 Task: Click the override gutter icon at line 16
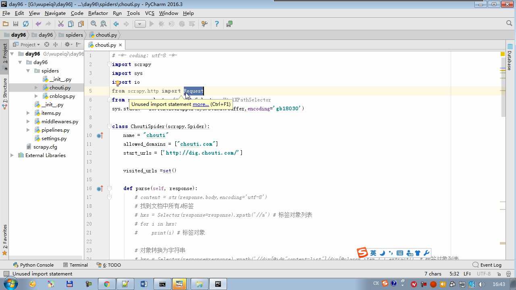(100, 188)
